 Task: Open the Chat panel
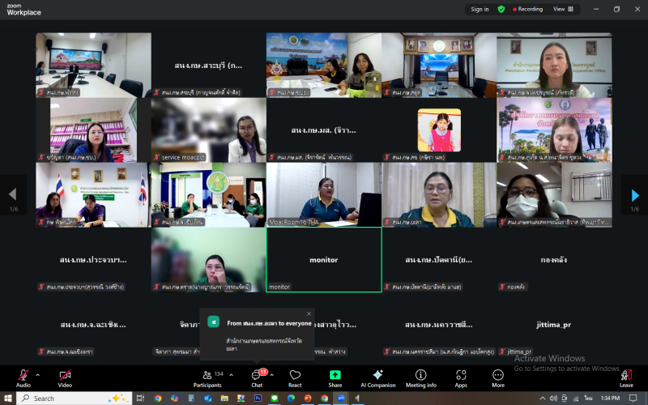(x=257, y=377)
